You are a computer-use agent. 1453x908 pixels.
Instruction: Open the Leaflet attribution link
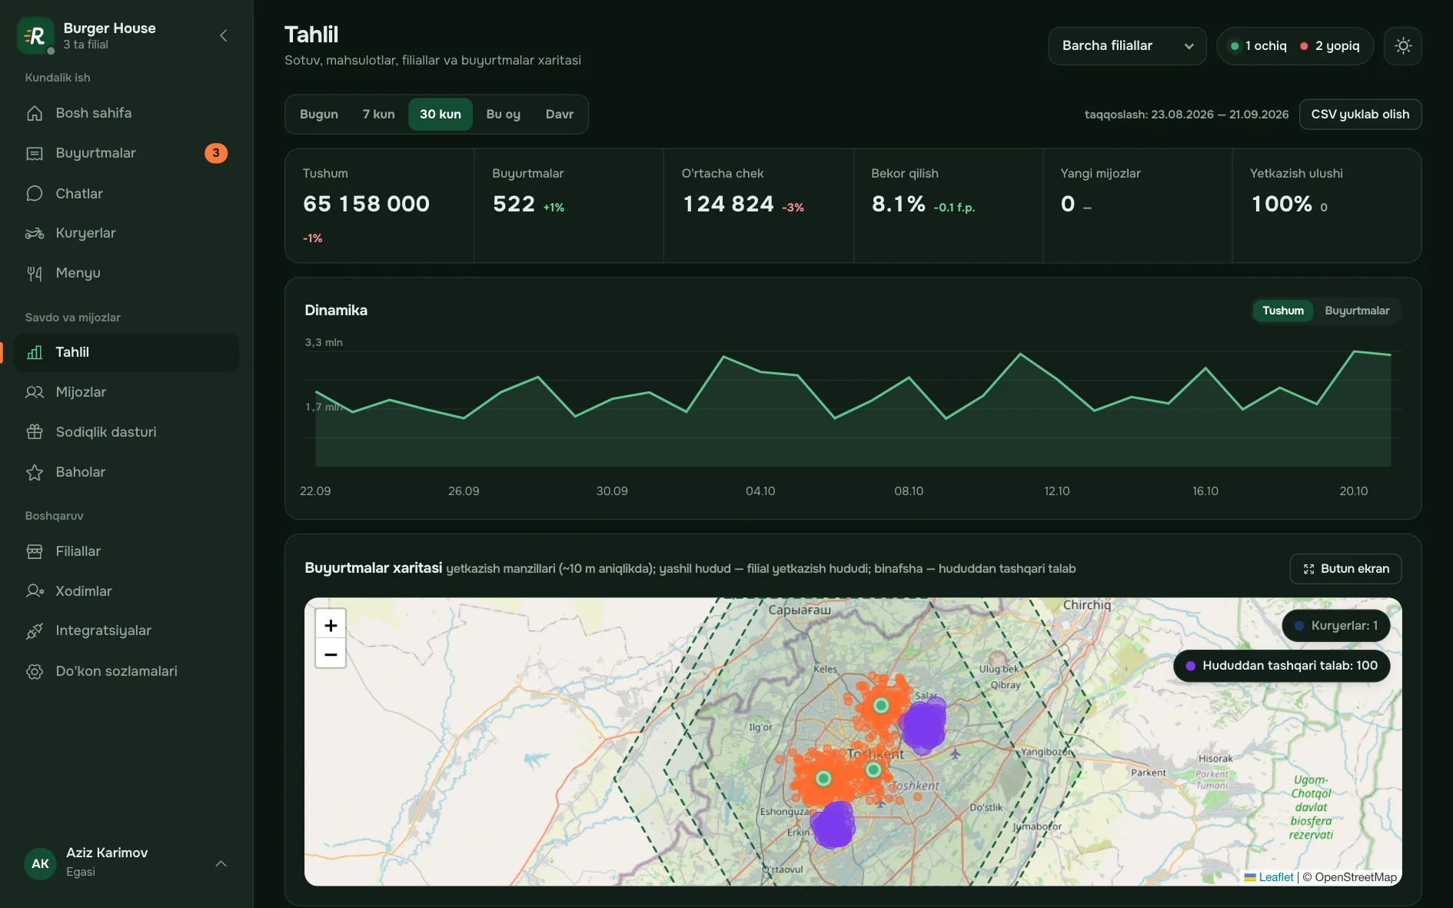click(1269, 877)
